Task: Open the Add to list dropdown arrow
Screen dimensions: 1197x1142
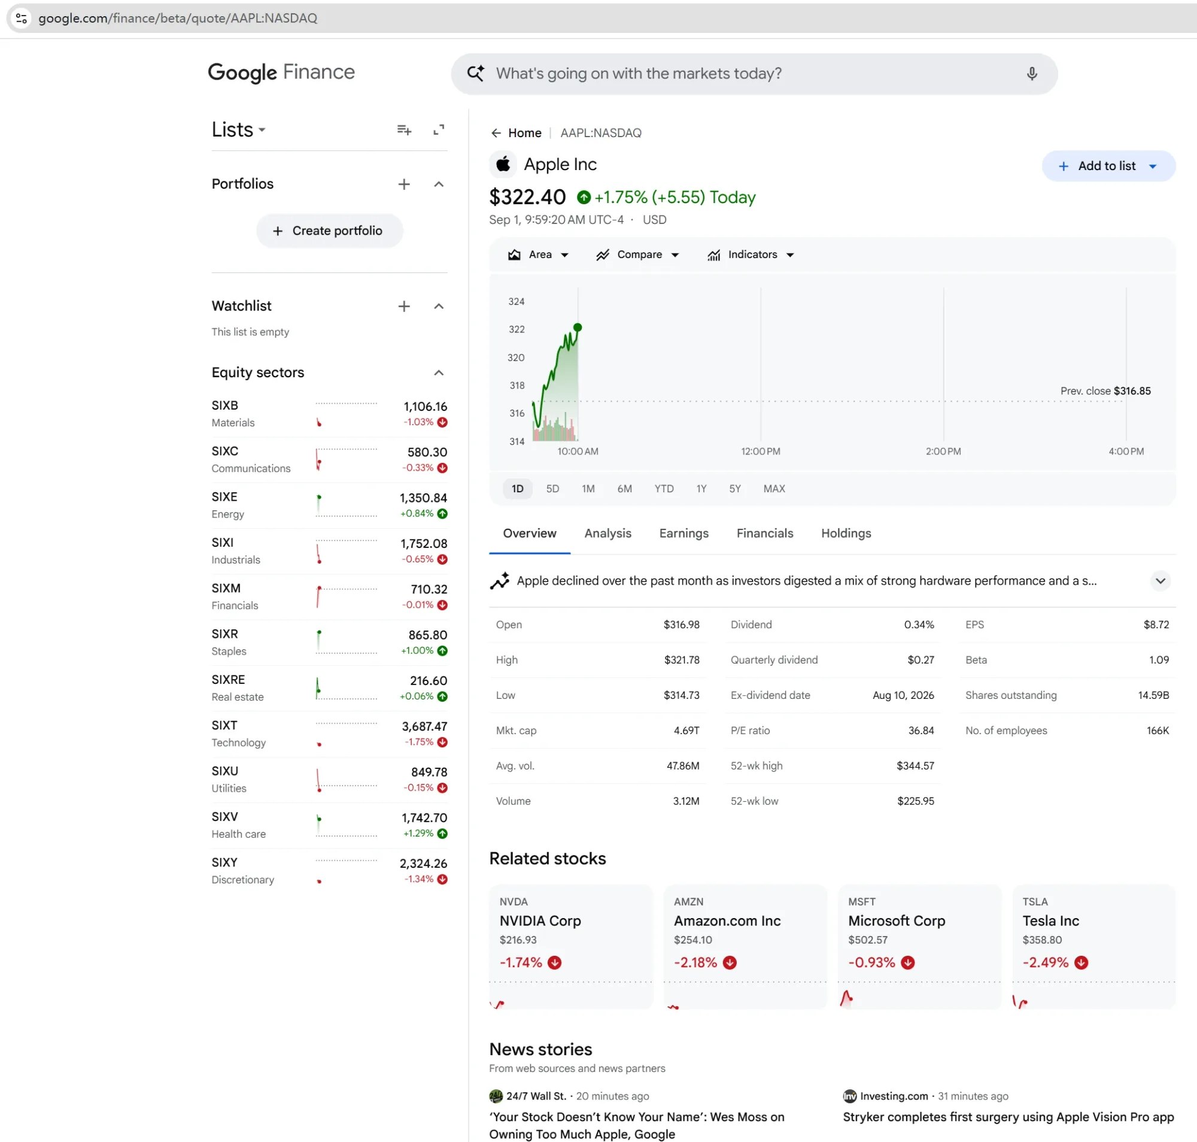Action: 1153,166
